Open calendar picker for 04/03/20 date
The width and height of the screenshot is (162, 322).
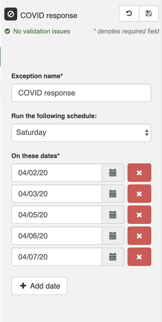click(113, 194)
